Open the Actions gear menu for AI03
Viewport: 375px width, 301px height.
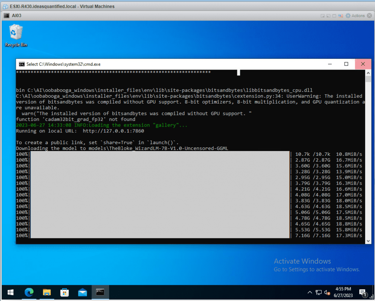pyautogui.click(x=355, y=16)
